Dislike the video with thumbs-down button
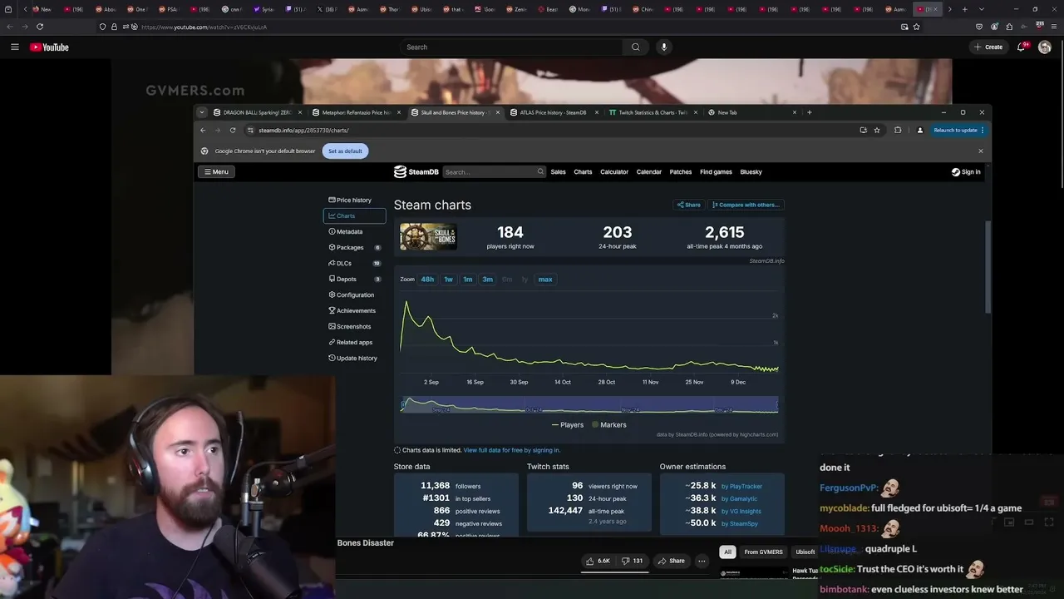Screen dimensions: 1064x599 click(x=632, y=561)
